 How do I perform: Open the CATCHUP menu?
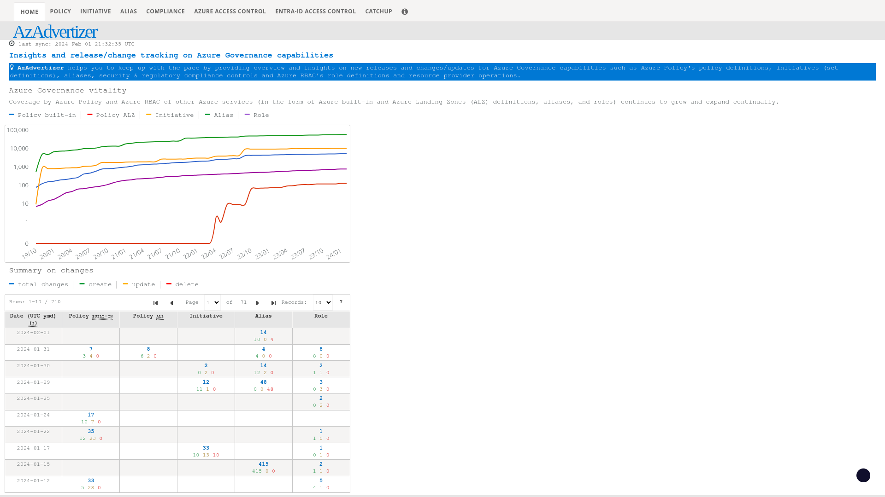click(379, 12)
